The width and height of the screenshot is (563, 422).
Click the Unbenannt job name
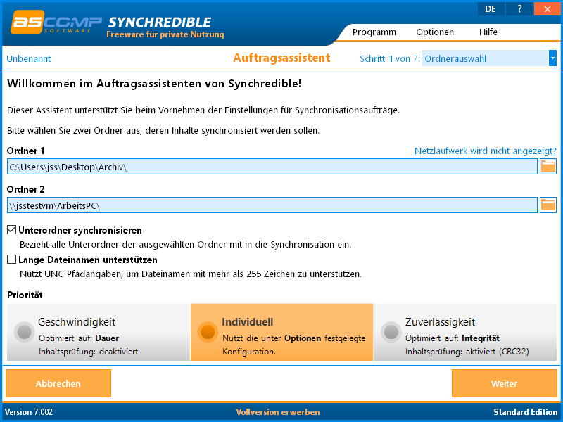(x=29, y=59)
